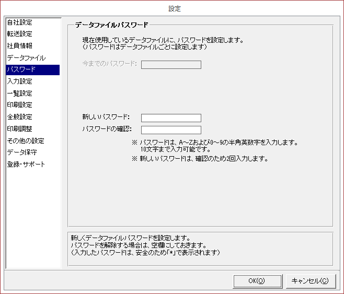This screenshot has height=294, width=344.
Task: Click the 新しいパスワード: label
Action: [106, 117]
